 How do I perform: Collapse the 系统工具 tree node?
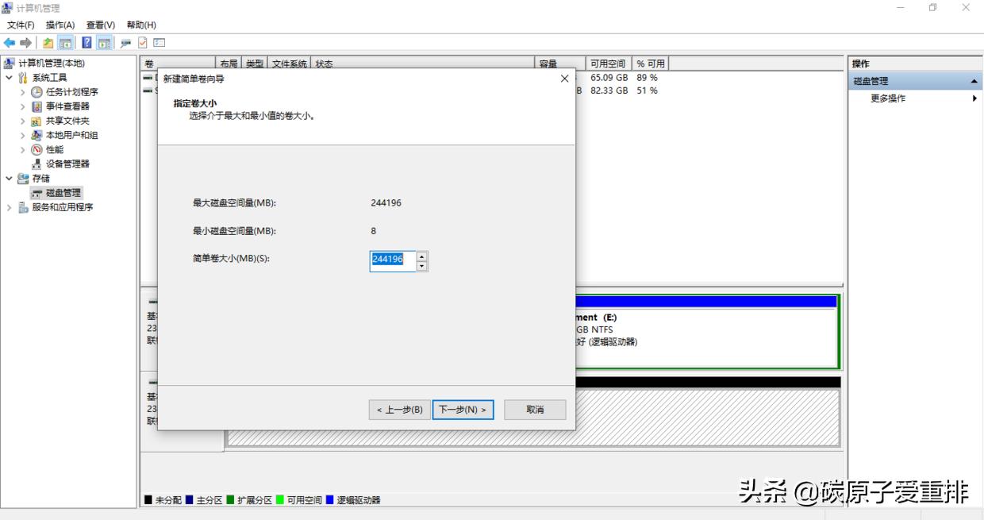pyautogui.click(x=9, y=78)
